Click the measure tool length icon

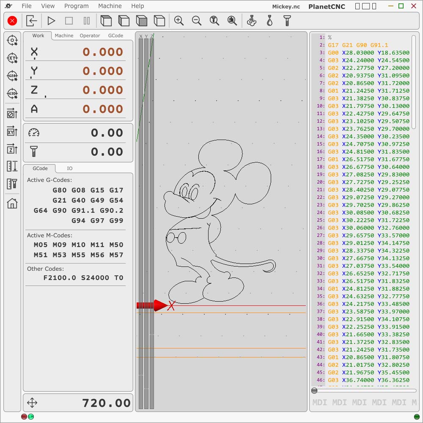12,184
